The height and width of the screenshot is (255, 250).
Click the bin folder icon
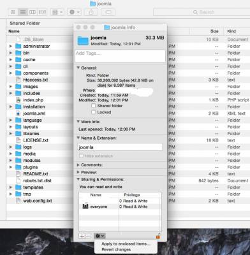tap(18, 53)
